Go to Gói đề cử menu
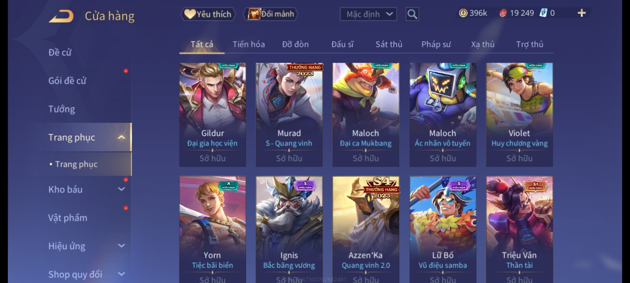 67,81
